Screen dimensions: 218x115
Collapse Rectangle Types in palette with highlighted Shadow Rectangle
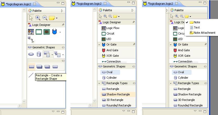click(x=99, y=83)
